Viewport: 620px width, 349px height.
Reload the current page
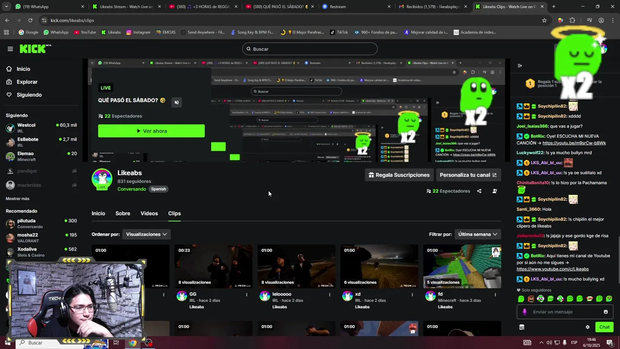30,20
